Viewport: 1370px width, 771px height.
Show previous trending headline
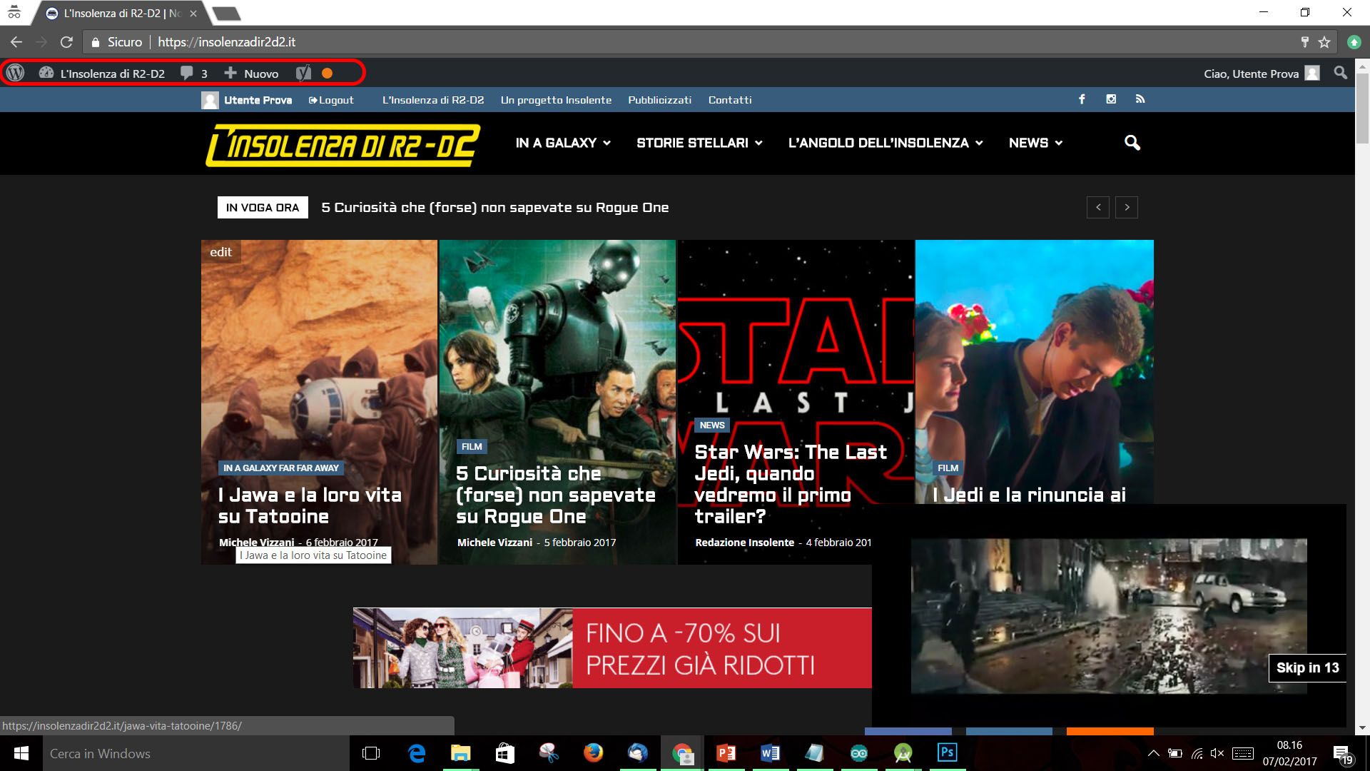tap(1098, 208)
